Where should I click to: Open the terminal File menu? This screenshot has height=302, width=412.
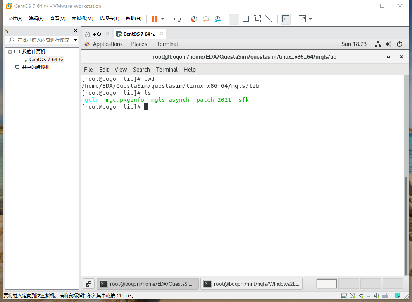[x=88, y=70]
